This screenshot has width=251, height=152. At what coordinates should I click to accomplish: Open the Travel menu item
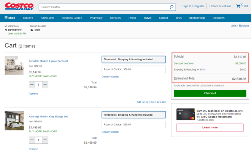click(148, 18)
